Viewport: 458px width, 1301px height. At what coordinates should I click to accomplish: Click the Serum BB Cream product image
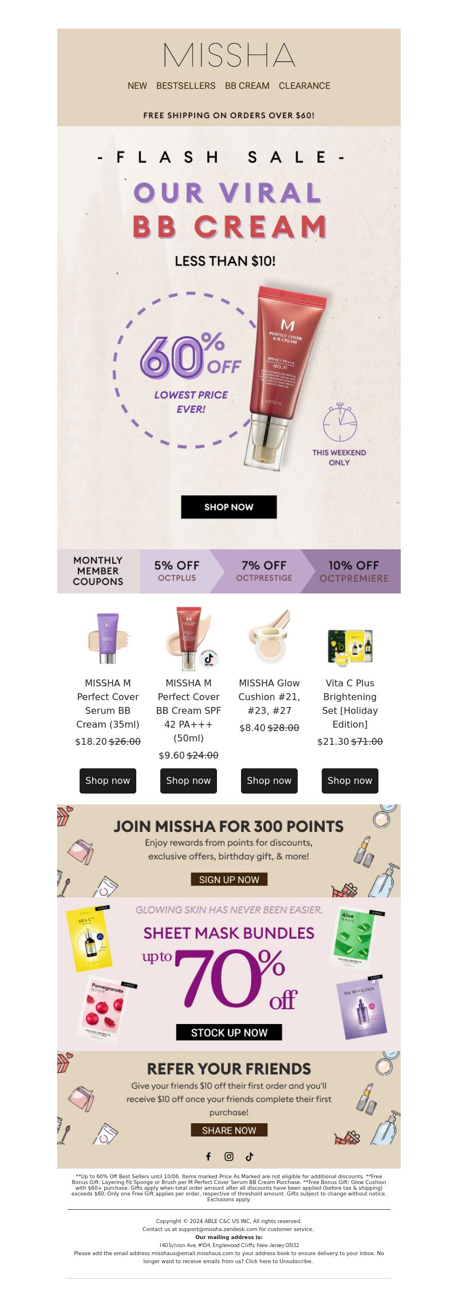click(108, 638)
